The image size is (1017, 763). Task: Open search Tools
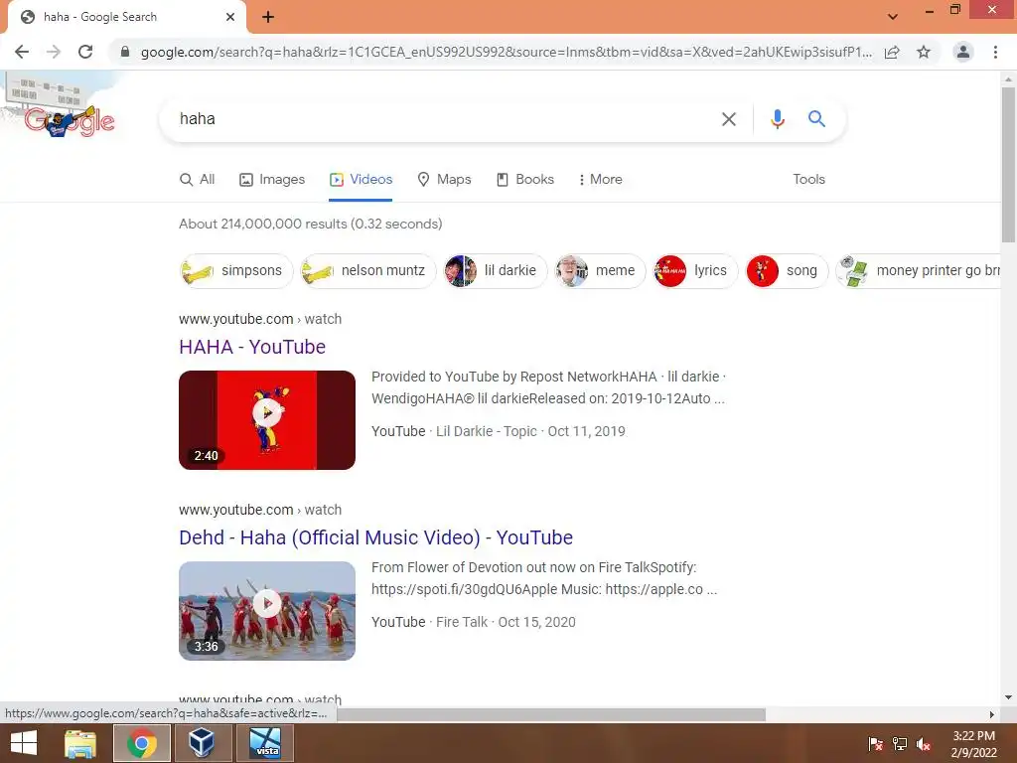(x=808, y=180)
